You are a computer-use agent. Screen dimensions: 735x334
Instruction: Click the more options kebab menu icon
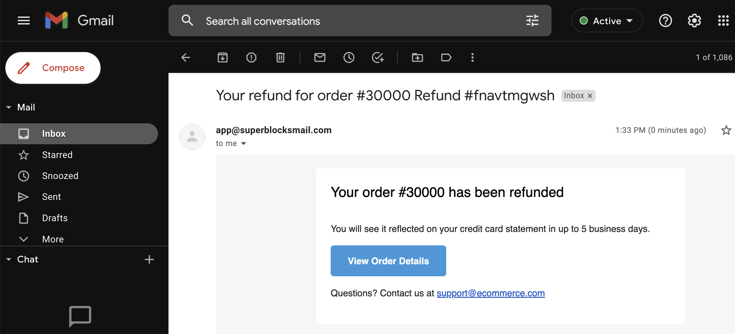(473, 57)
